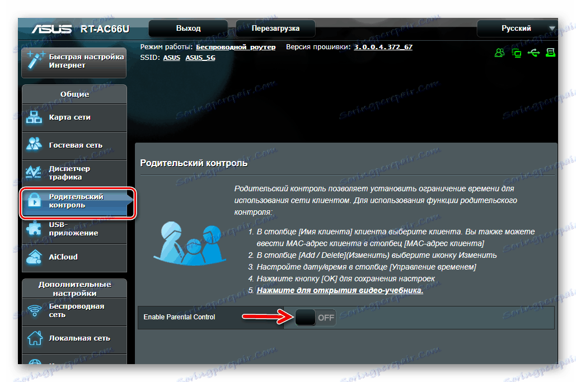Click the ASUS_5G SSID link
The width and height of the screenshot is (576, 382).
[x=200, y=58]
